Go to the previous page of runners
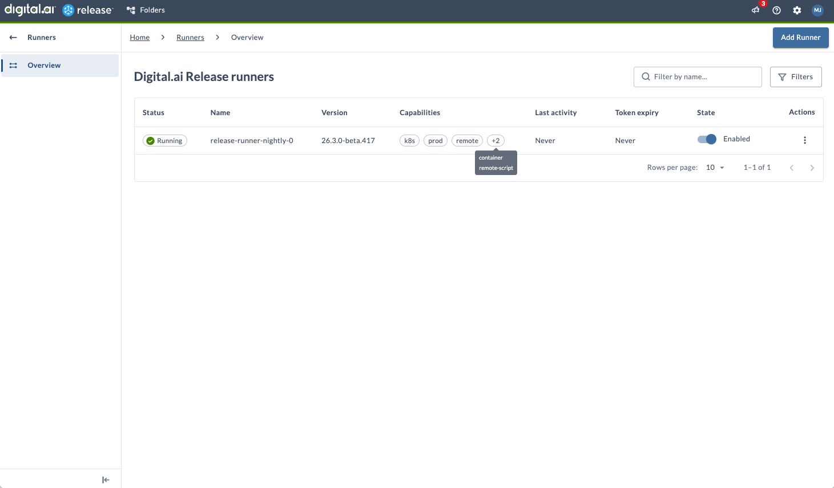The image size is (834, 488). [792, 168]
